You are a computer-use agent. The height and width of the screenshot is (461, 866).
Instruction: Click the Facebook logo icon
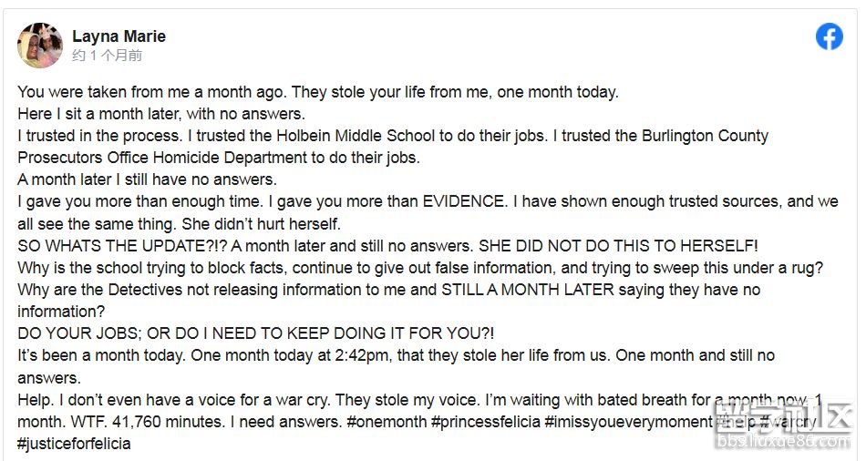pyautogui.click(x=829, y=37)
